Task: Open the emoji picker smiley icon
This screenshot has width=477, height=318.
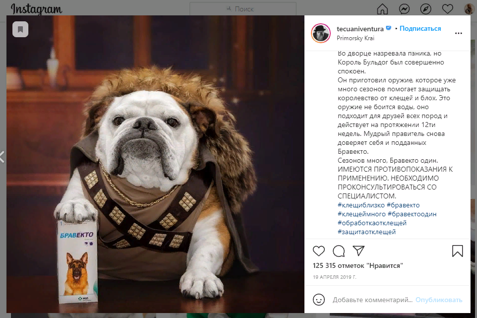Action: (x=319, y=300)
